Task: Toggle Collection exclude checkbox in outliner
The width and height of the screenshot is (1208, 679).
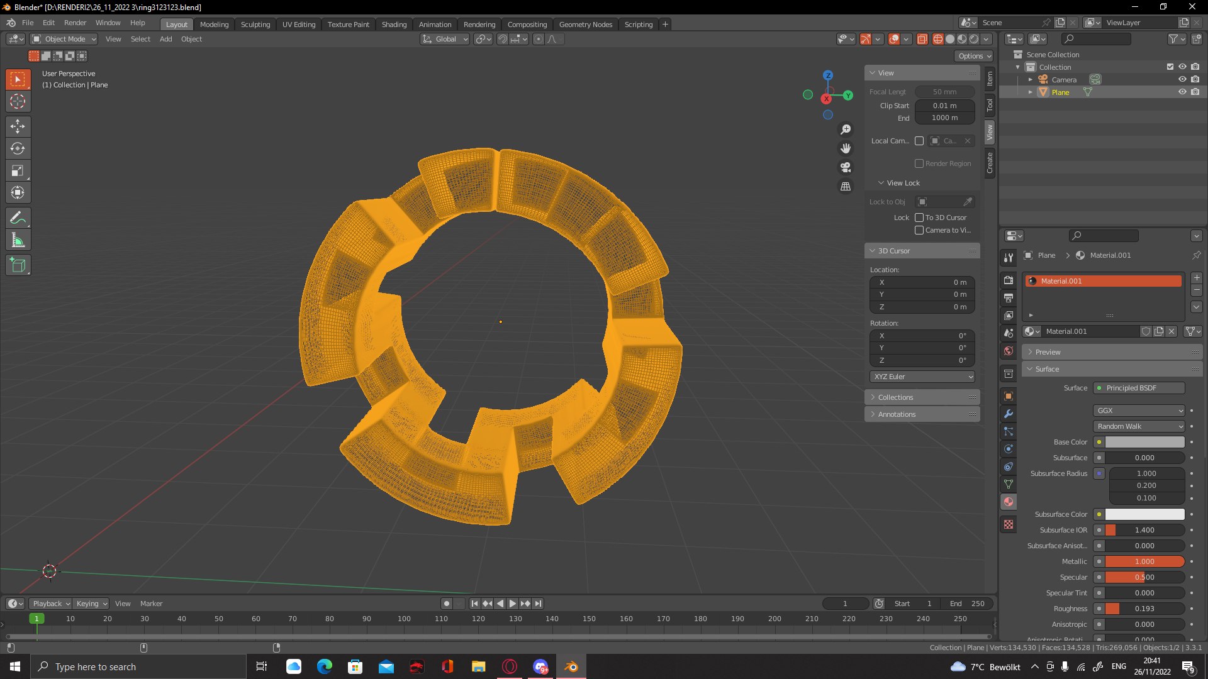Action: pos(1170,67)
